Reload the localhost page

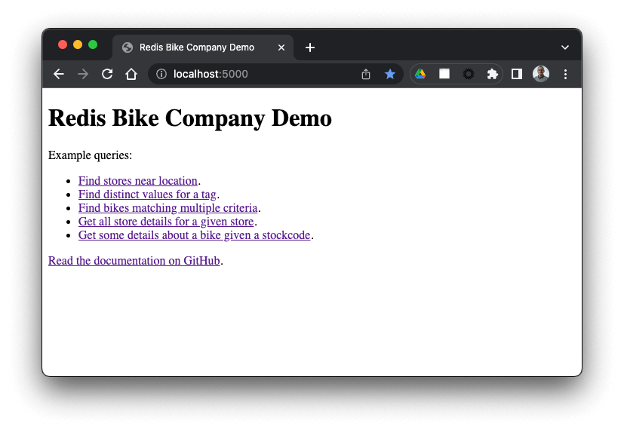107,74
